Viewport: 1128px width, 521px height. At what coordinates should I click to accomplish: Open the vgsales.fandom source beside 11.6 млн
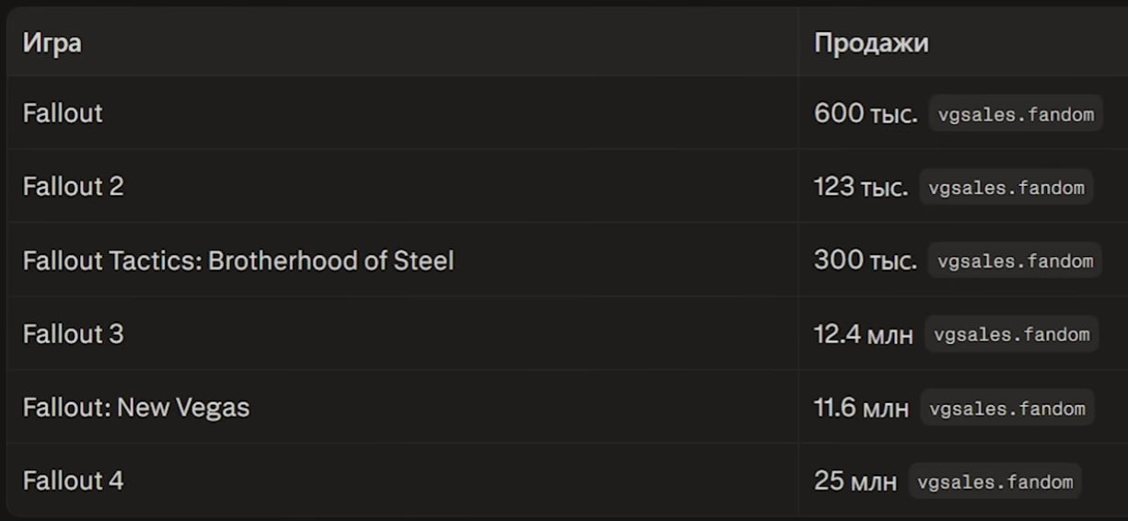tap(1007, 408)
